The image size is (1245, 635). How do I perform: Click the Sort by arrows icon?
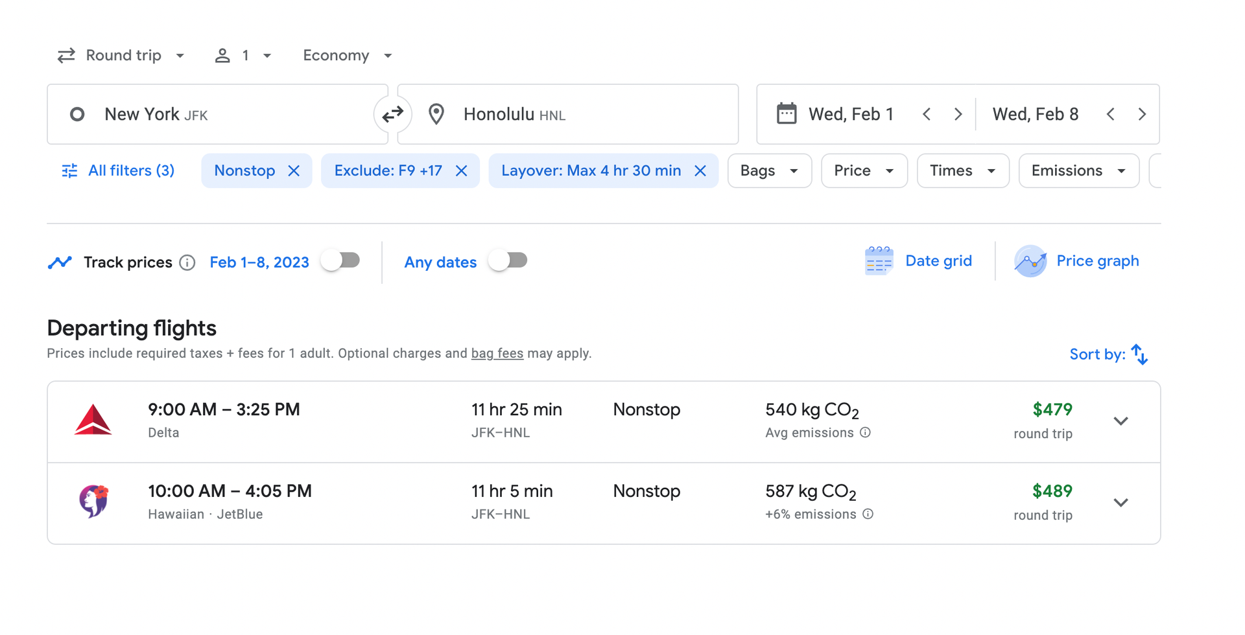[1139, 354]
